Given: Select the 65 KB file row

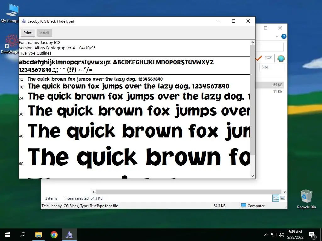Looking at the screenshot, I should pos(269,85).
